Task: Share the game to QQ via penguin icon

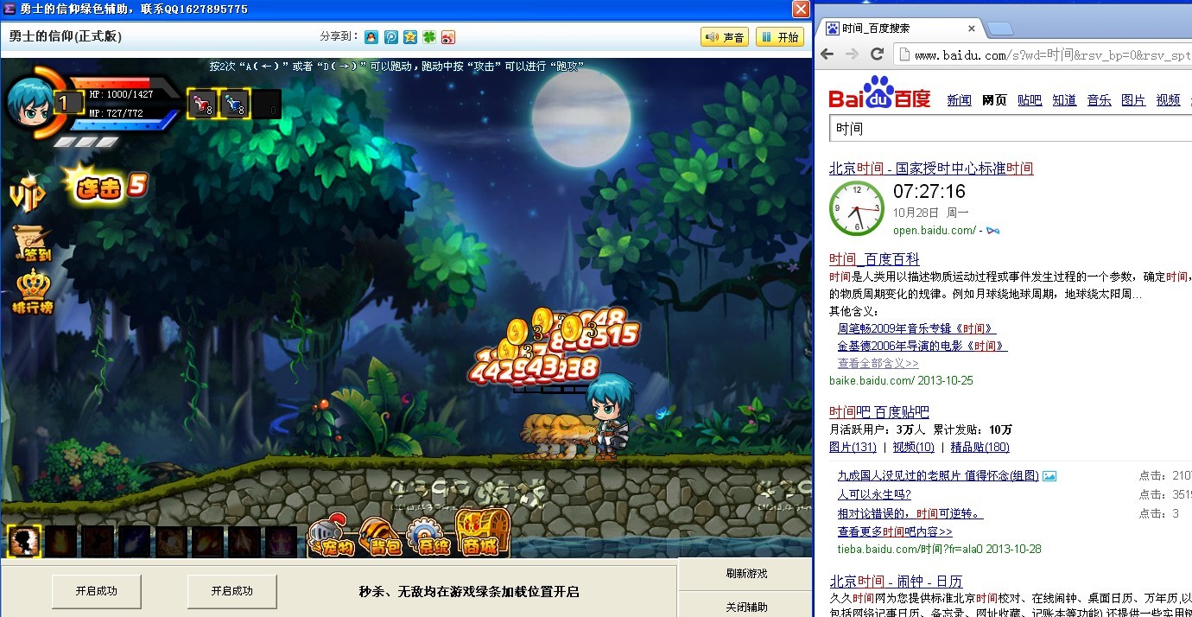Action: click(x=371, y=37)
